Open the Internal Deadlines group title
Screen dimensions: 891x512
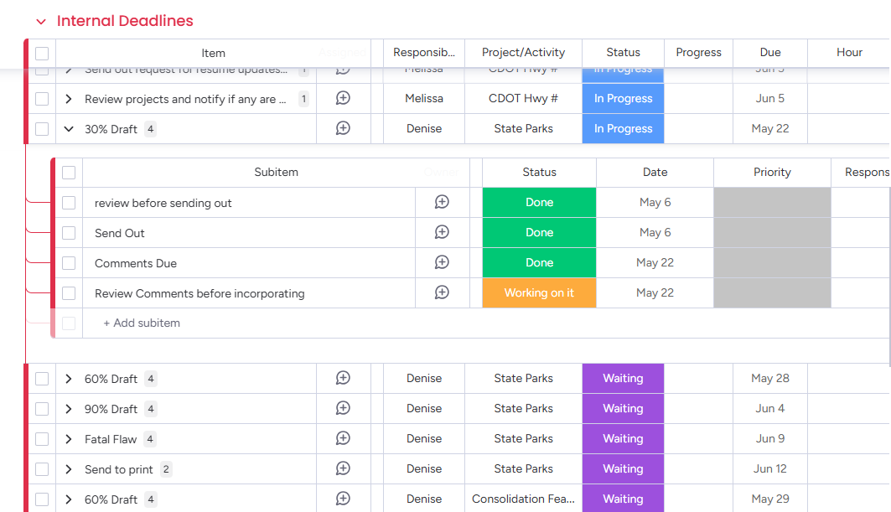point(125,21)
